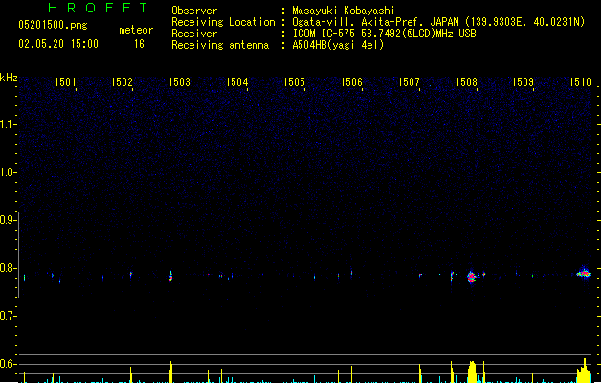This screenshot has height=383, width=602.
Task: Click the Ogata-vill. Akita-Pref. JAPAN location text
Action: [x=438, y=22]
